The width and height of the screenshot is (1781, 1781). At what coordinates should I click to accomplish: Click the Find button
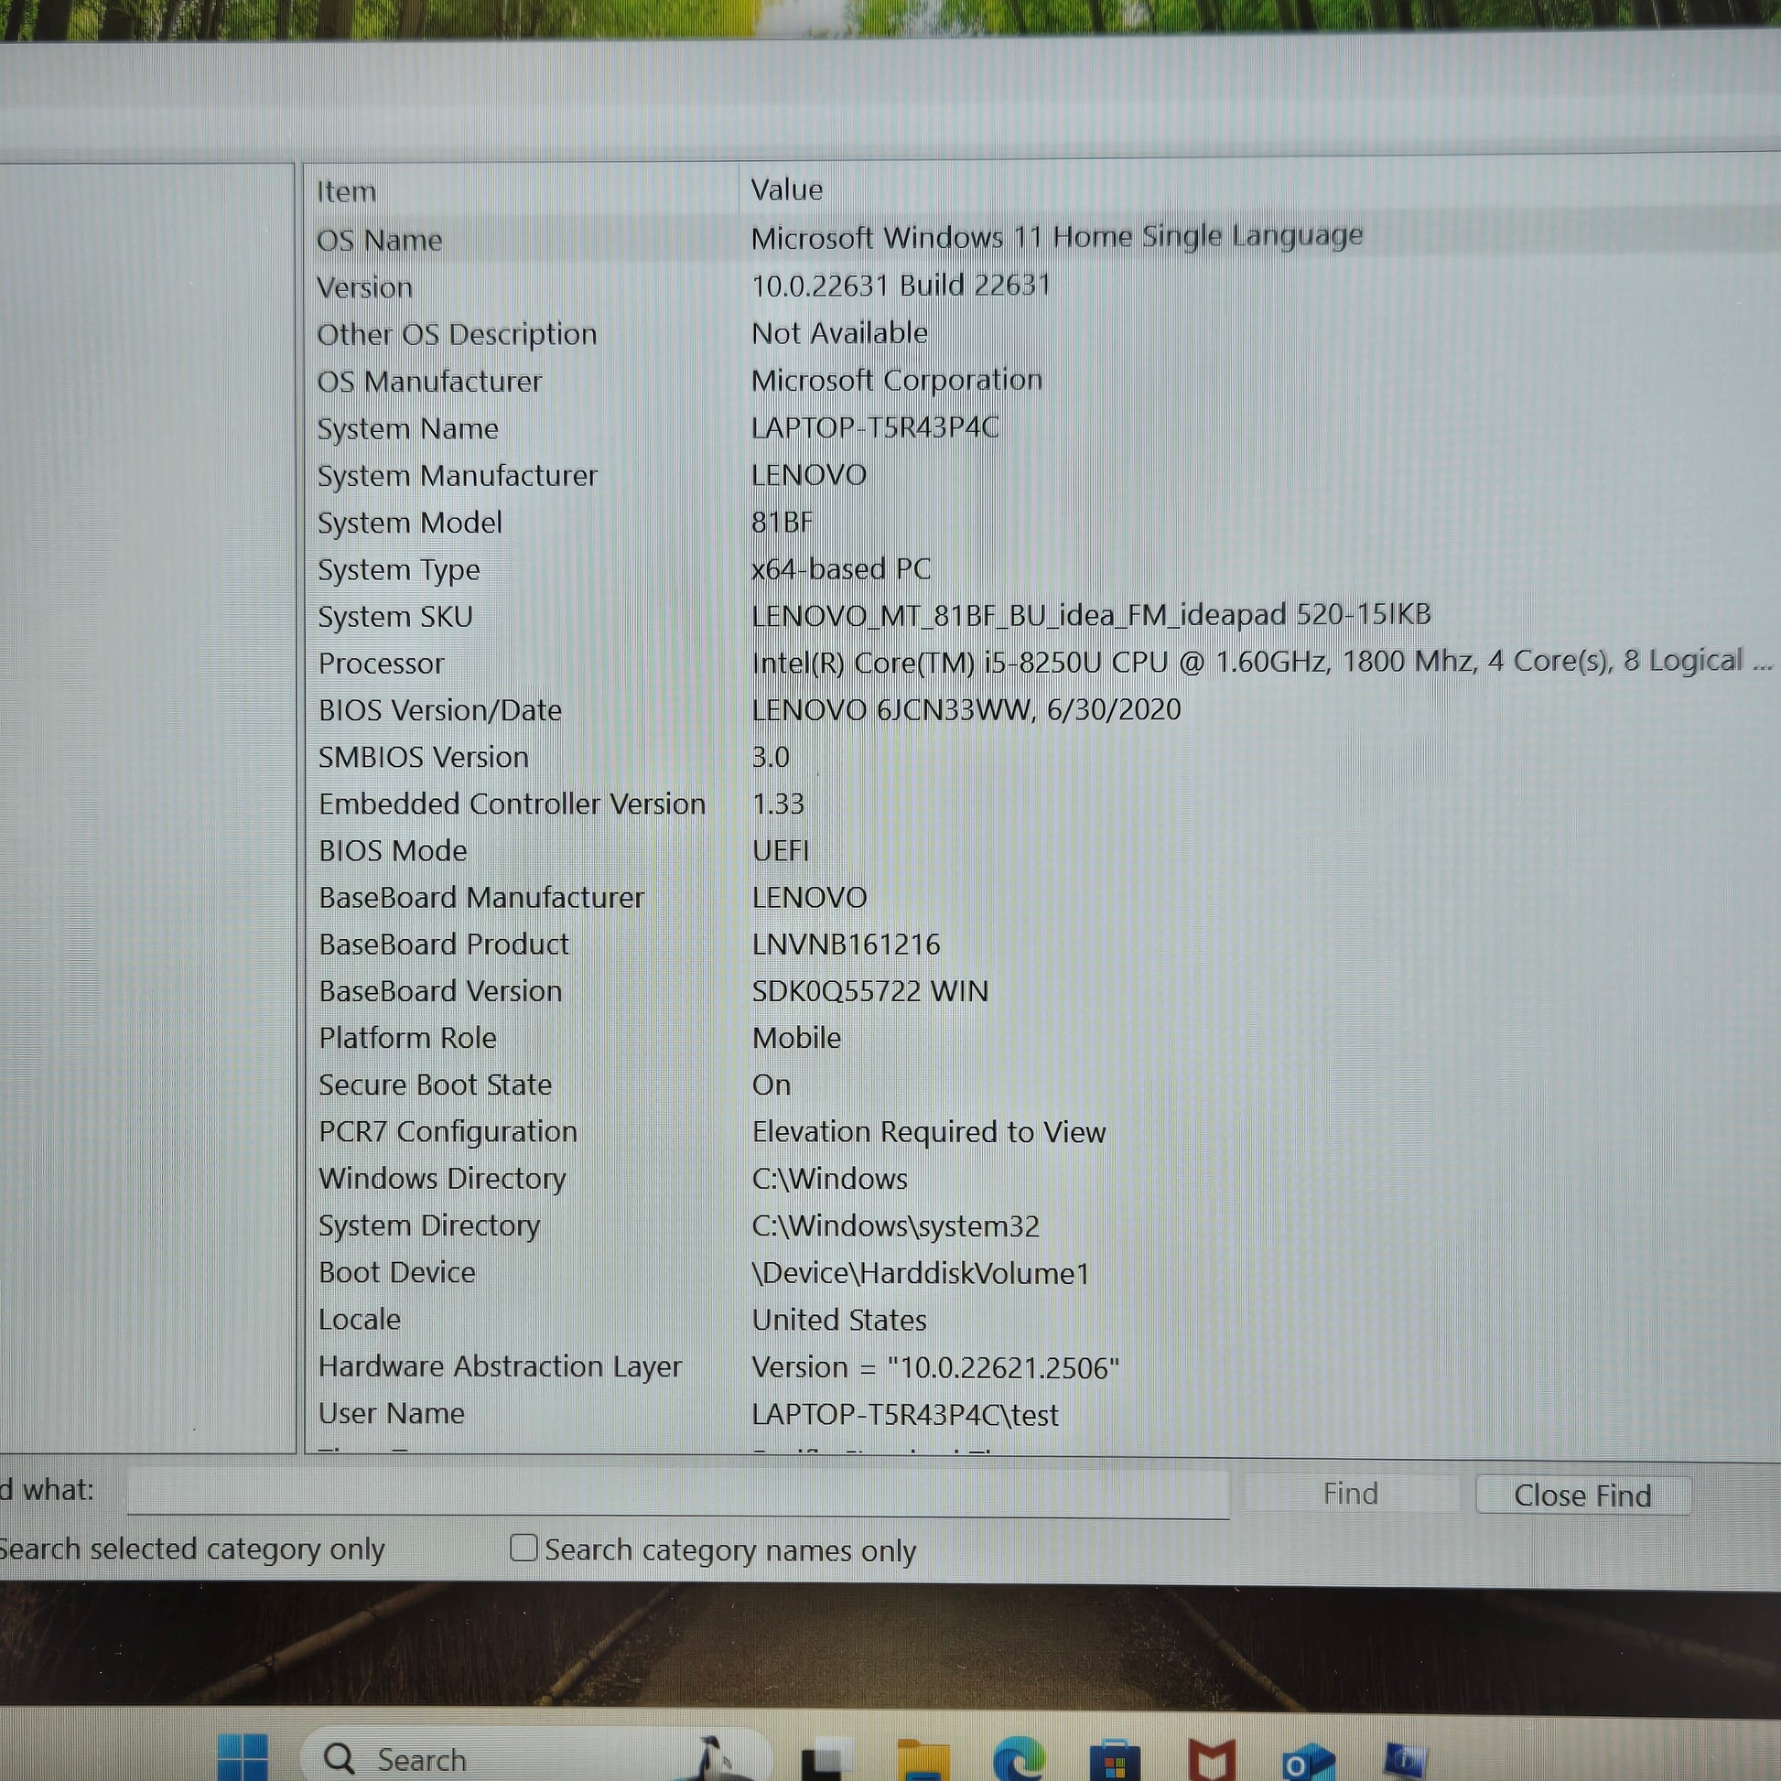1351,1494
